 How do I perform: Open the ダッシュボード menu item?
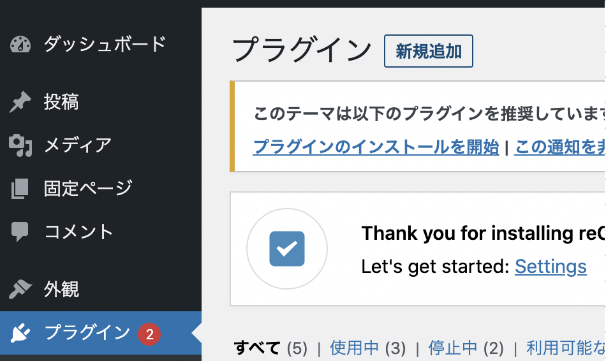pyautogui.click(x=105, y=44)
